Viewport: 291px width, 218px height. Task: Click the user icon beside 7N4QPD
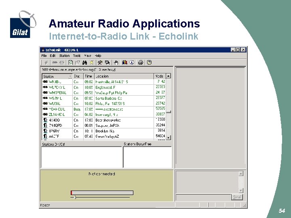click(x=45, y=126)
